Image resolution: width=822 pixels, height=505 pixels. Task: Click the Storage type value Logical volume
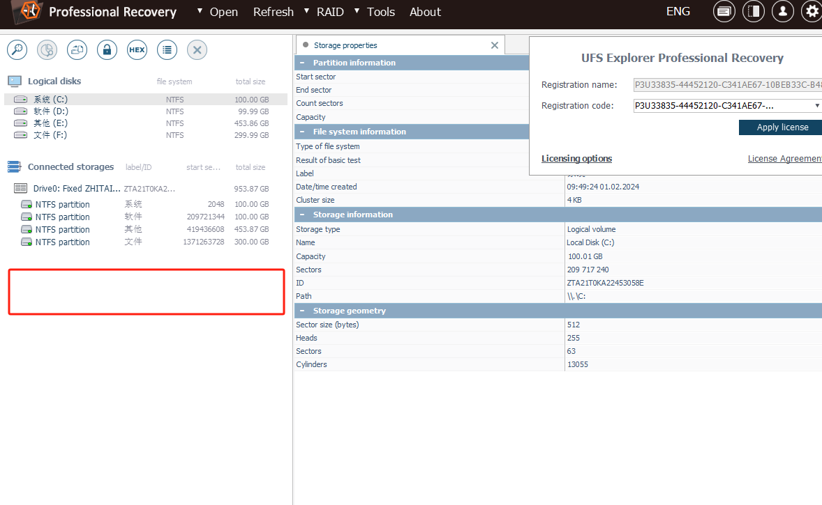tap(591, 229)
